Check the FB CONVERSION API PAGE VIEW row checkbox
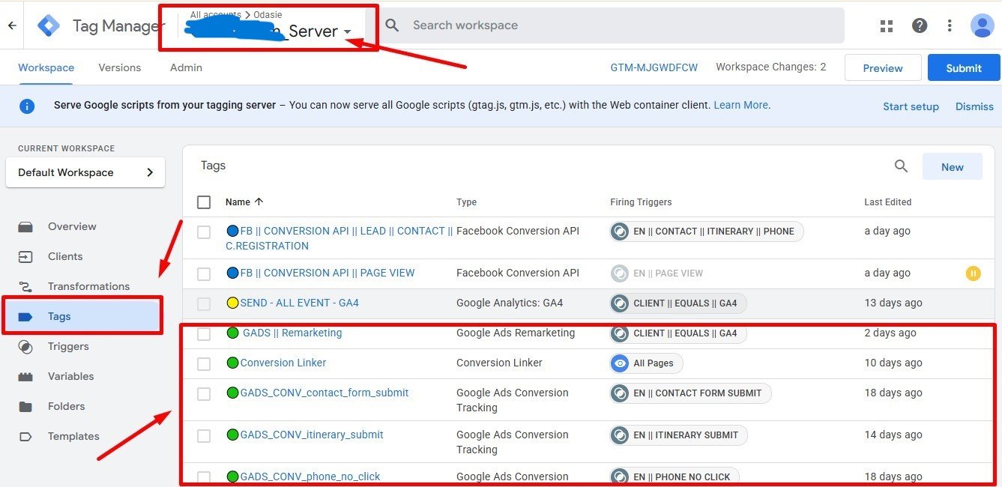The width and height of the screenshot is (1002, 487). click(204, 274)
